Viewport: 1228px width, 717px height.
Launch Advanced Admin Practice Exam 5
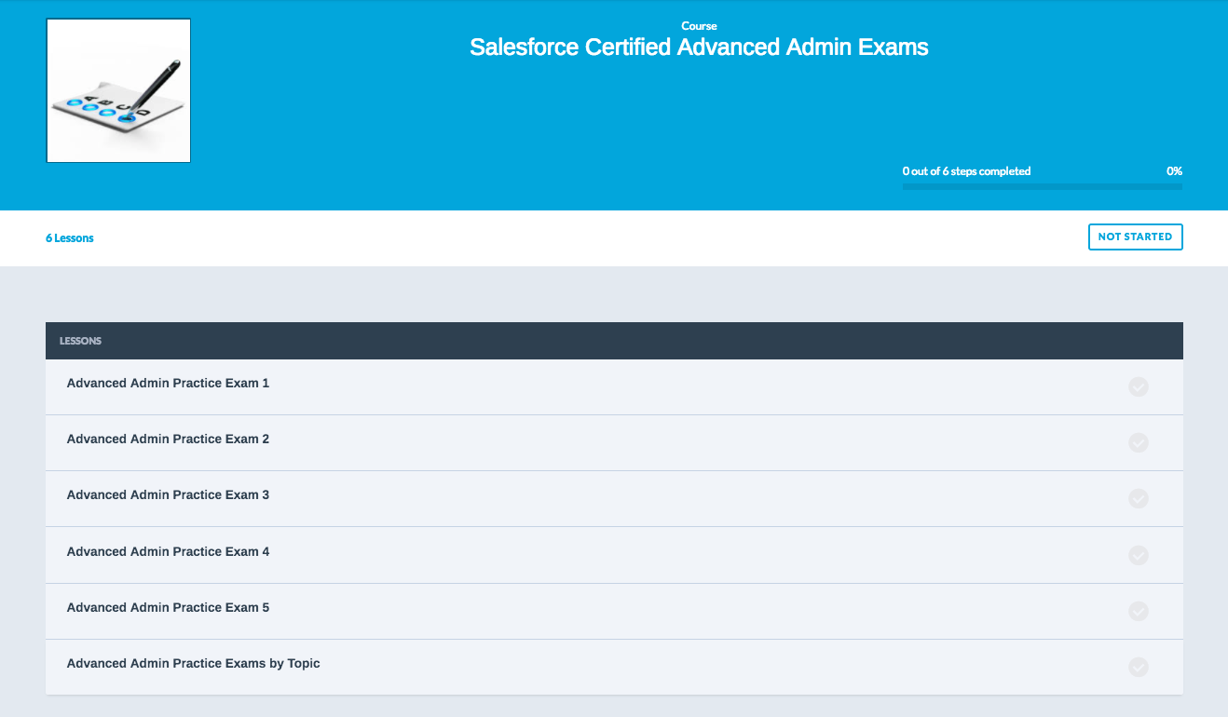[168, 608]
